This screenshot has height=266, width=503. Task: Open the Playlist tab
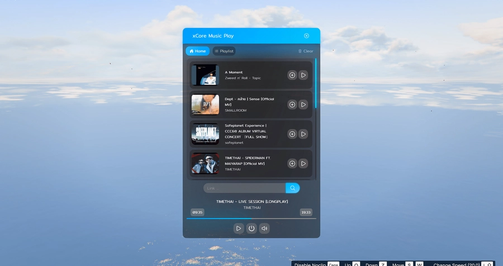(x=224, y=51)
